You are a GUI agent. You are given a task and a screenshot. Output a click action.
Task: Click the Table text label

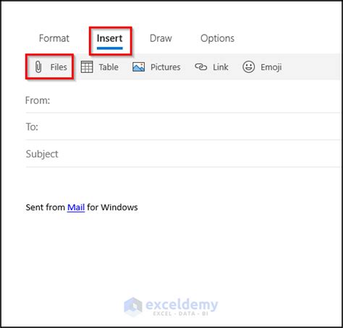pos(109,67)
